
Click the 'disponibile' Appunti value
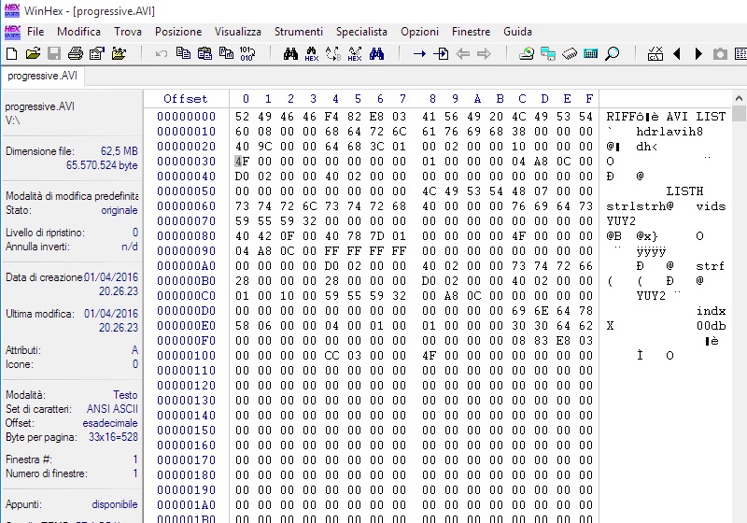[115, 504]
